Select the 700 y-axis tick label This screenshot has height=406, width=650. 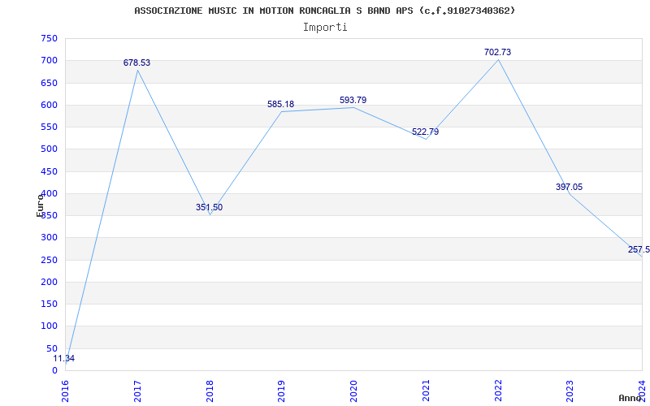(49, 60)
